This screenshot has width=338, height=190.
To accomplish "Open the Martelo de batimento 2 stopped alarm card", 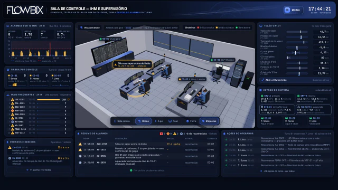I will [x=39, y=150].
